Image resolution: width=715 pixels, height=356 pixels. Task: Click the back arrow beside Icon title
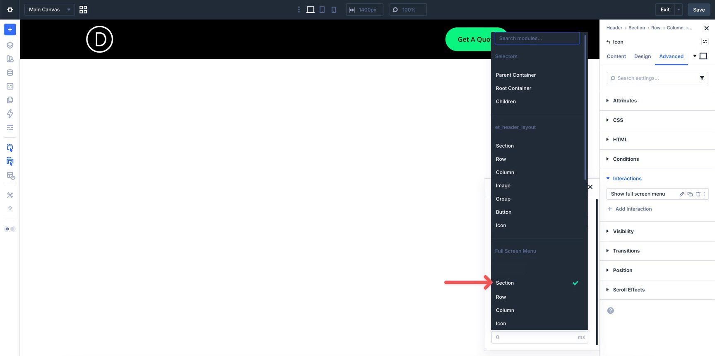click(x=608, y=42)
